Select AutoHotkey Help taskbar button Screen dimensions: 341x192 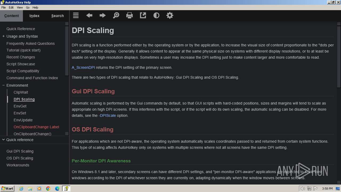pos(66,189)
